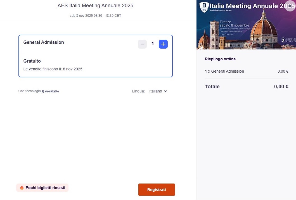Click the Riepilogo ordine heading
The width and height of the screenshot is (296, 200).
pyautogui.click(x=220, y=59)
